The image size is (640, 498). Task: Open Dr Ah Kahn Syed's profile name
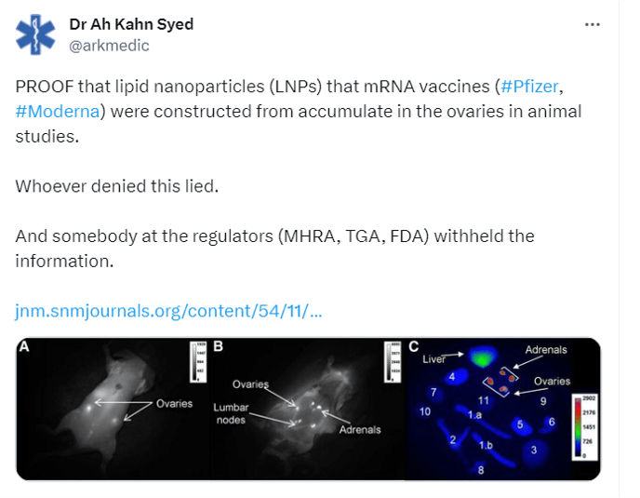pyautogui.click(x=131, y=24)
